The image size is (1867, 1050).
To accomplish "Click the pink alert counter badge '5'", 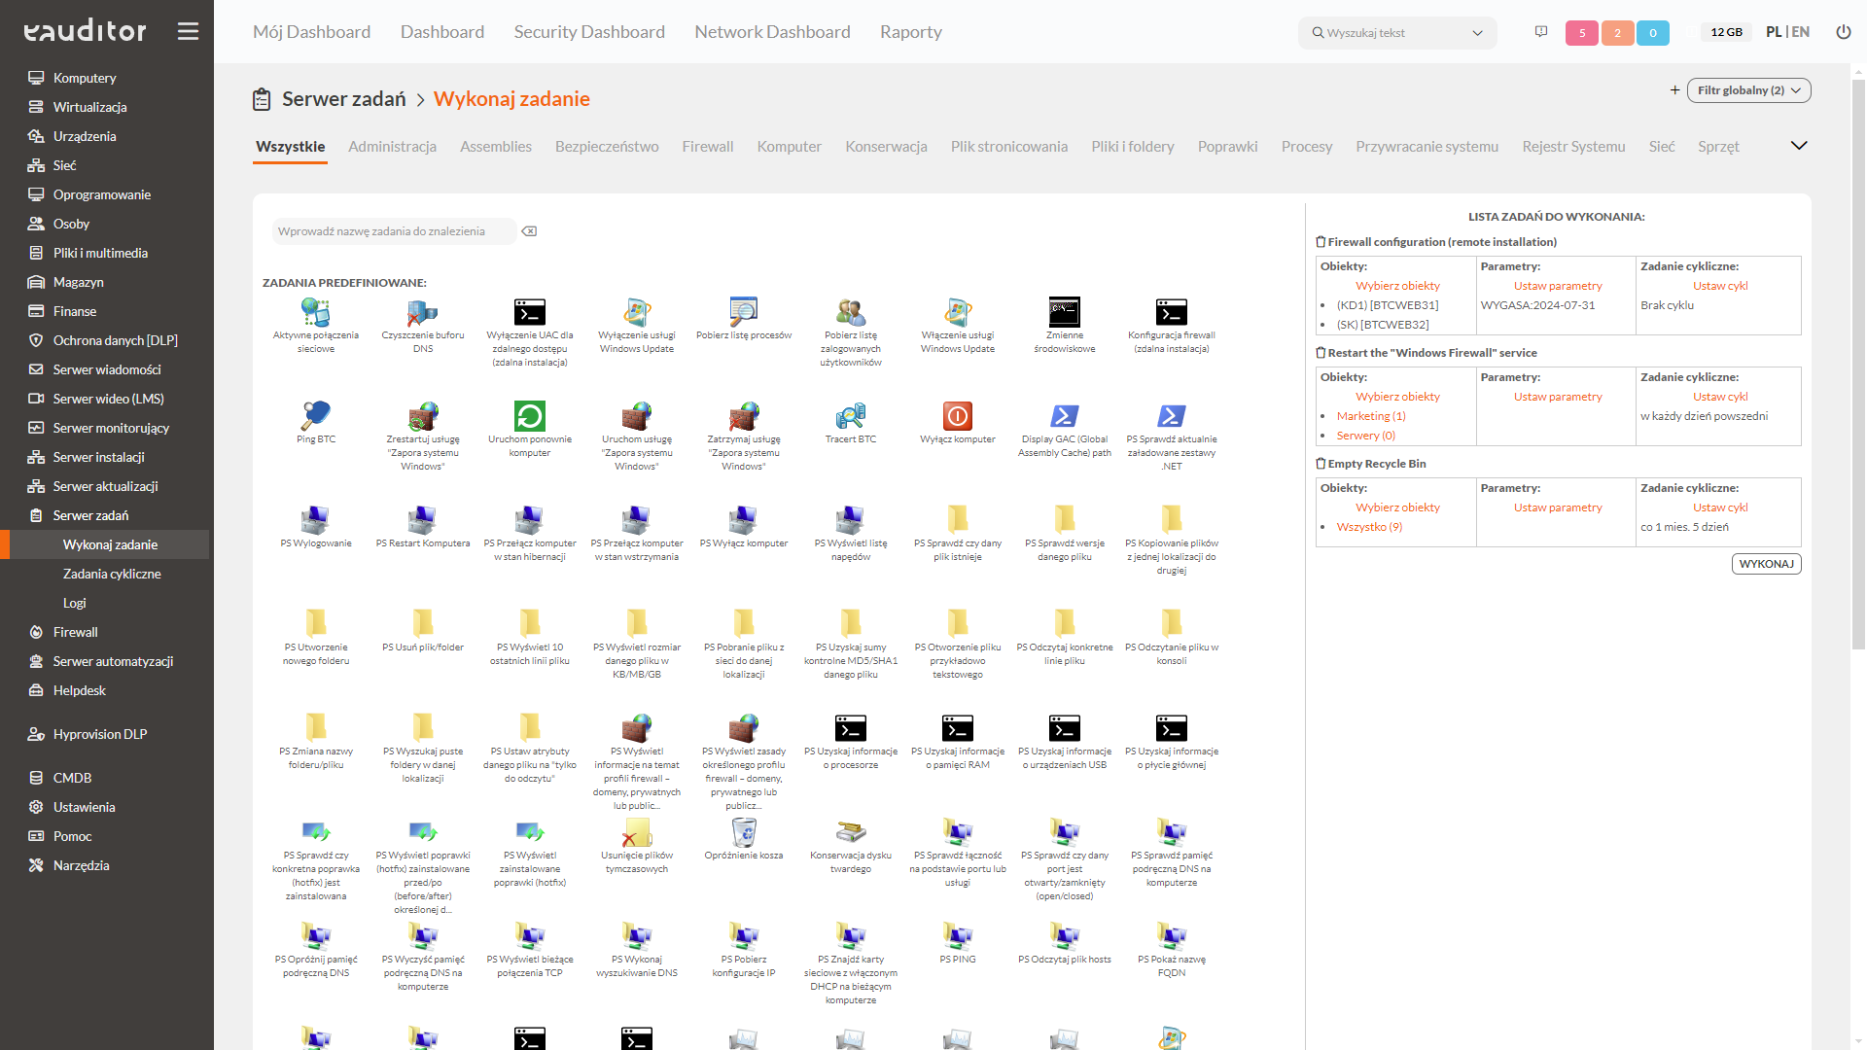I will pos(1582,33).
